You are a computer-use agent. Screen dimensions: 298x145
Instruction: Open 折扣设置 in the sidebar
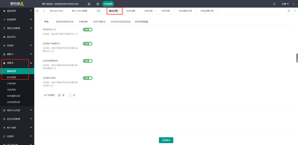tap(17, 77)
